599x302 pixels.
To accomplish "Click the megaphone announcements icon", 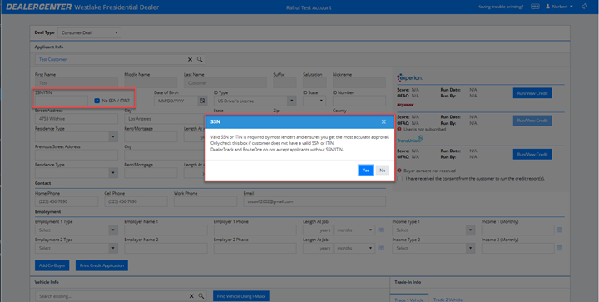I will pyautogui.click(x=584, y=7).
